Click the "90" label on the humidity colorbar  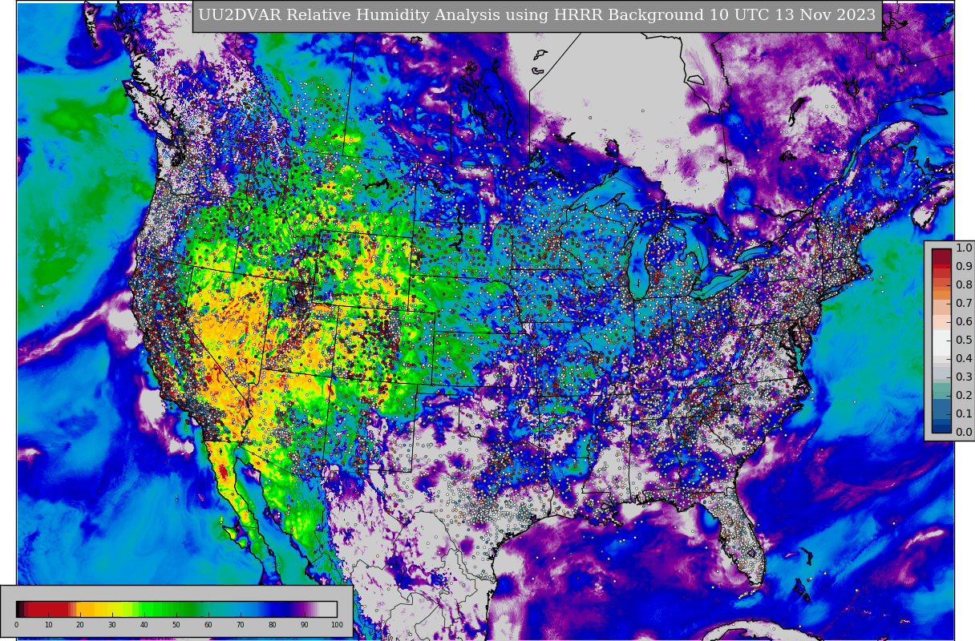coord(305,625)
